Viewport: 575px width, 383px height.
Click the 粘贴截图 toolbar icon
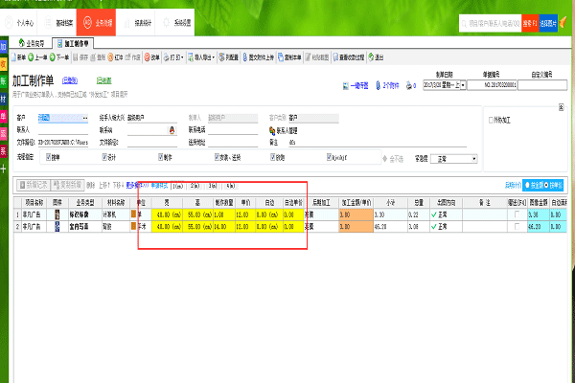317,57
